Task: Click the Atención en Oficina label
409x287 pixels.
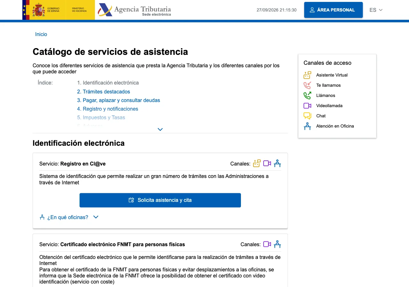Action: [335, 126]
